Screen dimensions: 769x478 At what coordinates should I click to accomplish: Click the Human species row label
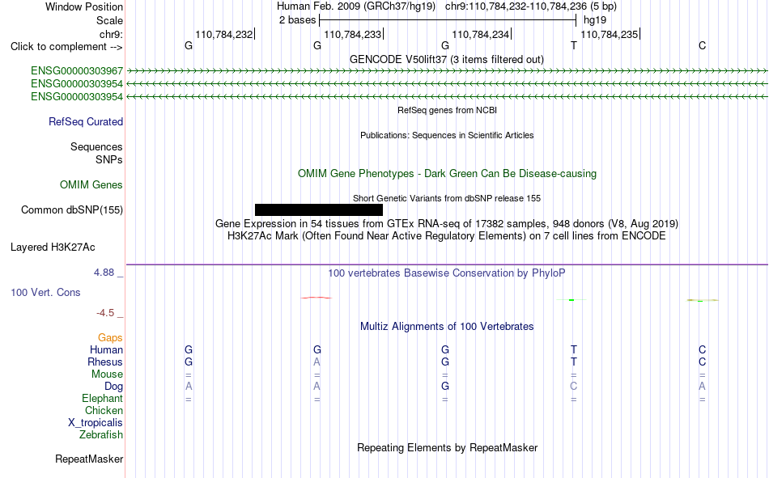point(106,349)
